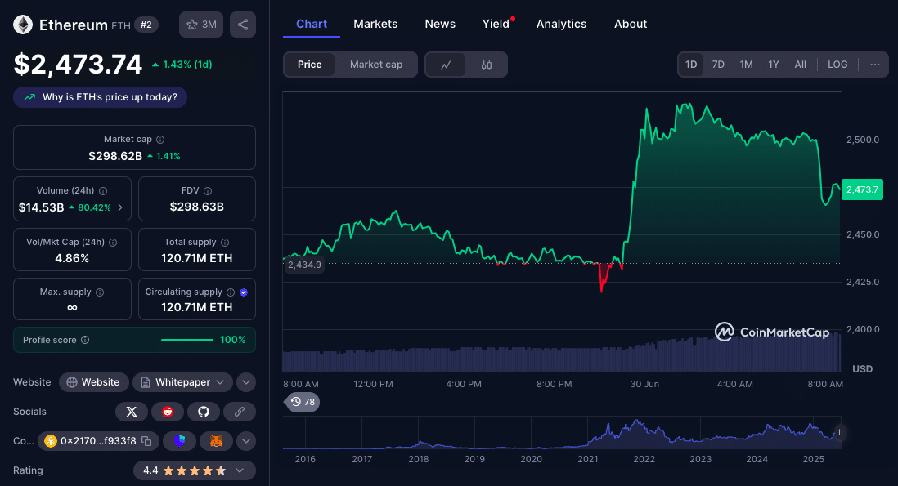898x486 pixels.
Task: Toggle LOG scale on the chart
Action: coord(837,65)
